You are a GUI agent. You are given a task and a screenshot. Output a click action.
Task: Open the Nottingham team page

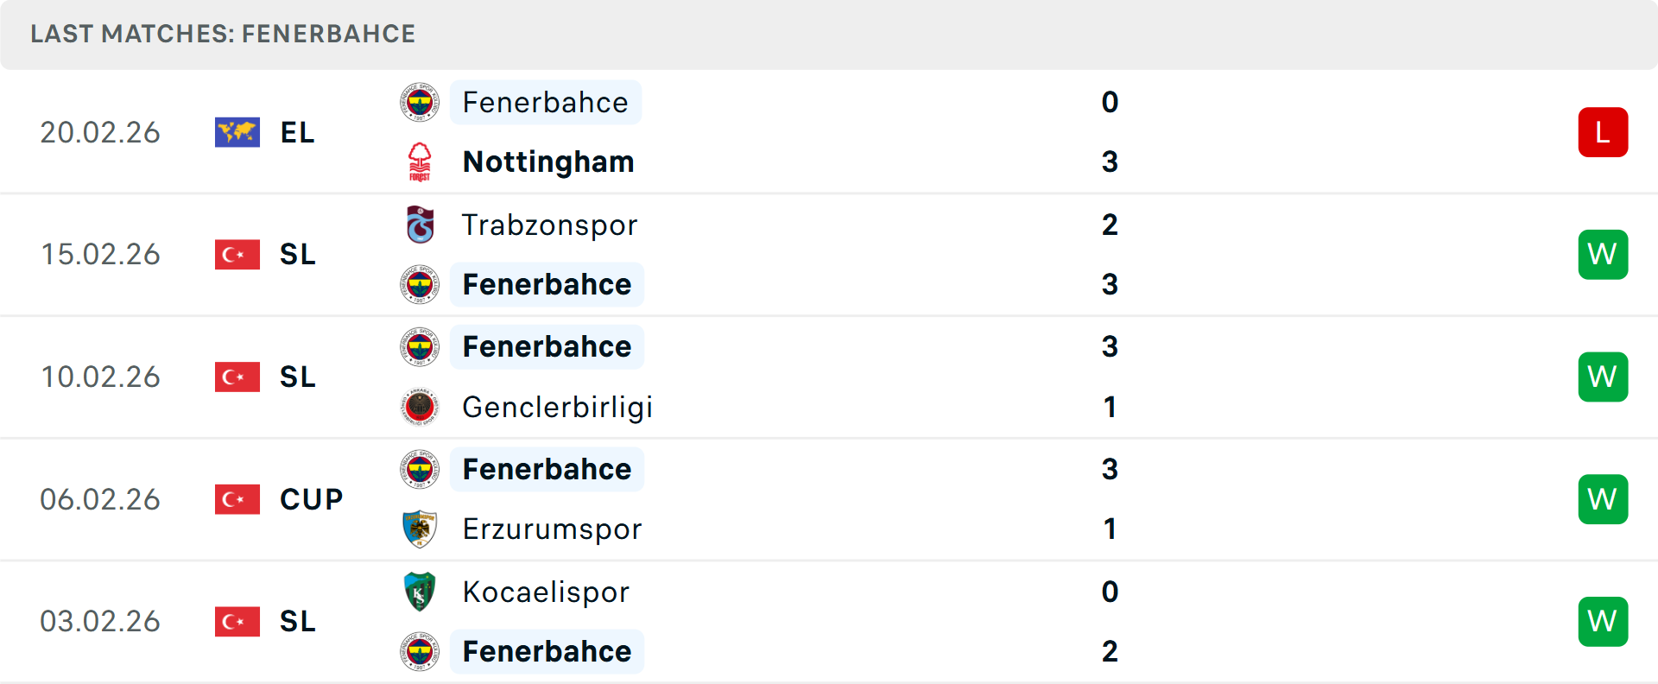pos(547,161)
